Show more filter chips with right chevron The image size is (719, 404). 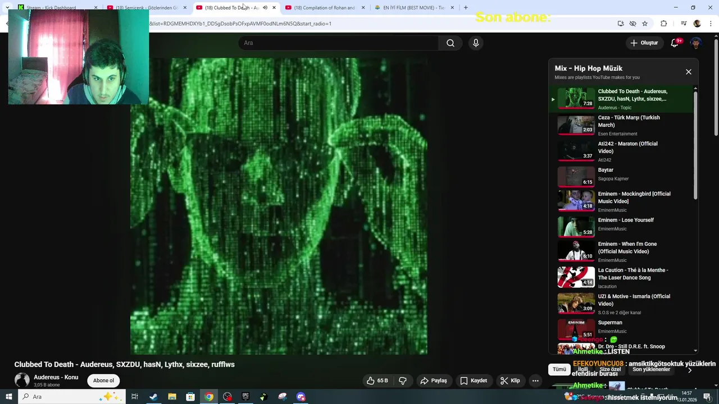(x=690, y=370)
